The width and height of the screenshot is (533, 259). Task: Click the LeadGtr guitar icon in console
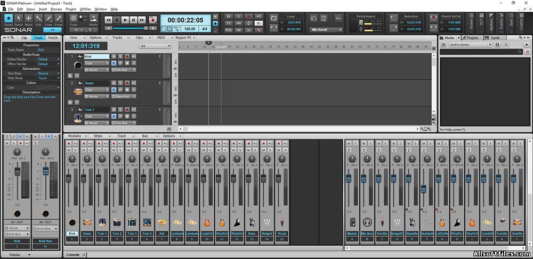tap(207, 223)
